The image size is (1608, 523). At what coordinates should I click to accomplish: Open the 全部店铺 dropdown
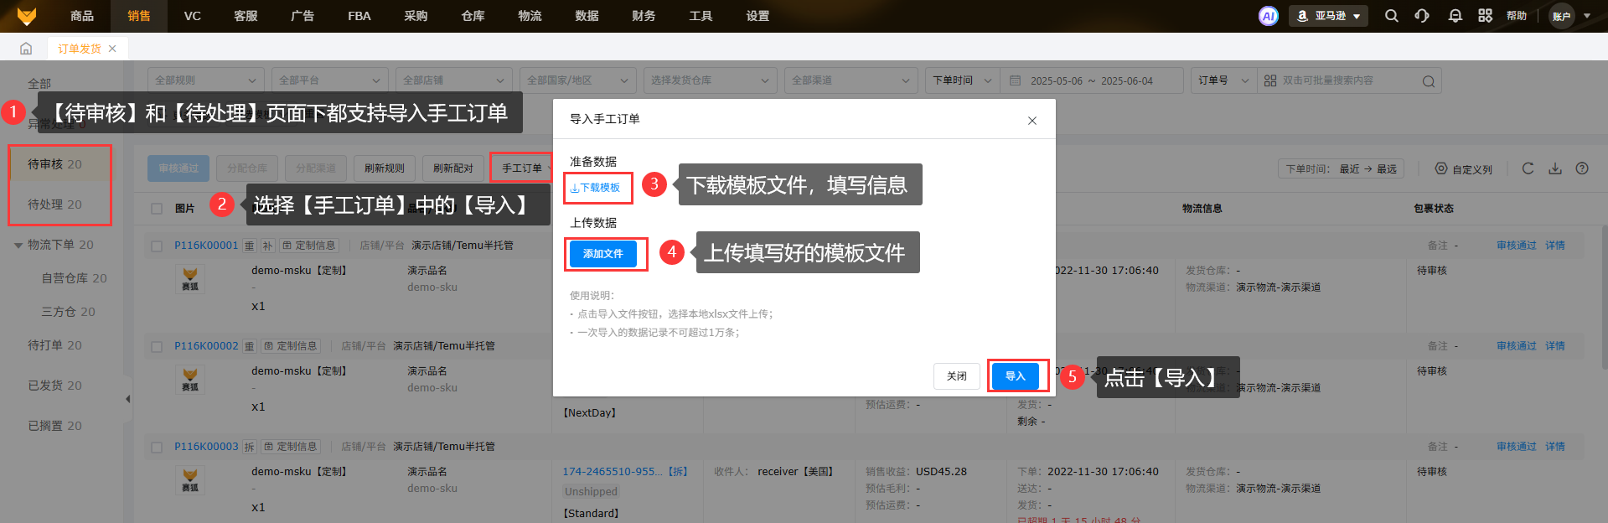454,80
